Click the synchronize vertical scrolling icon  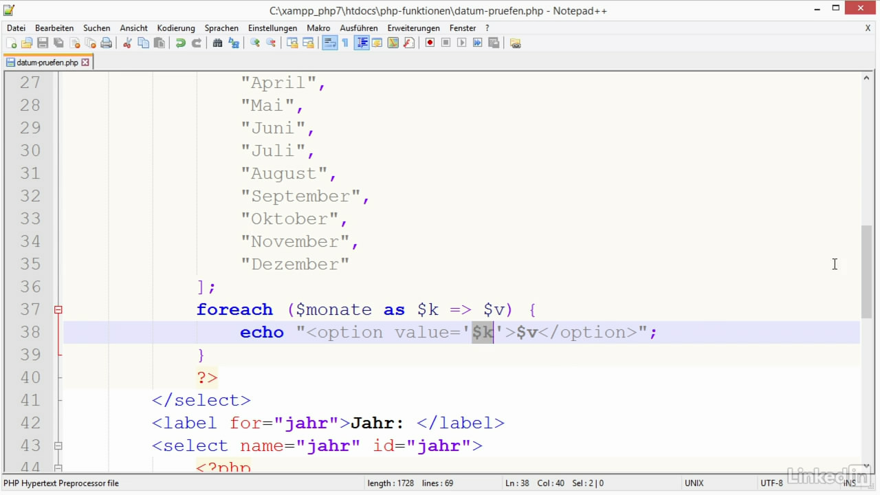pos(292,43)
